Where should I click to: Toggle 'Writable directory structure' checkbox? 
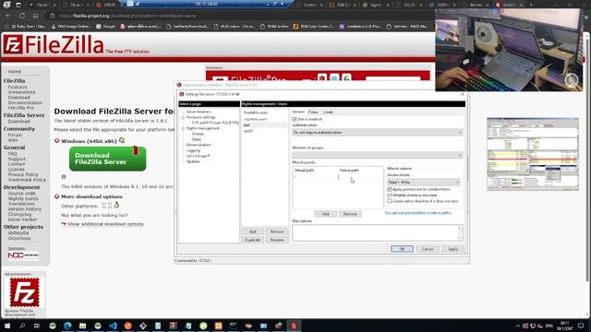click(x=390, y=195)
